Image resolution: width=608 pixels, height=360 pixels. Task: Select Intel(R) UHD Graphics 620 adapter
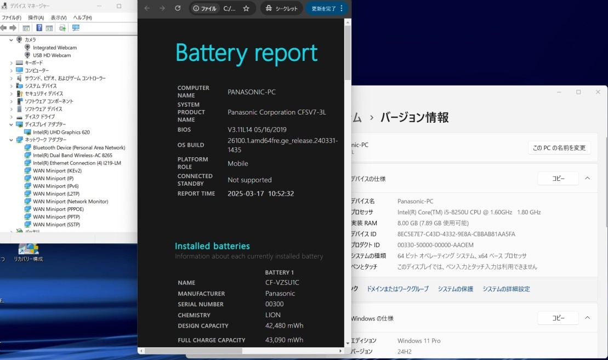click(61, 132)
